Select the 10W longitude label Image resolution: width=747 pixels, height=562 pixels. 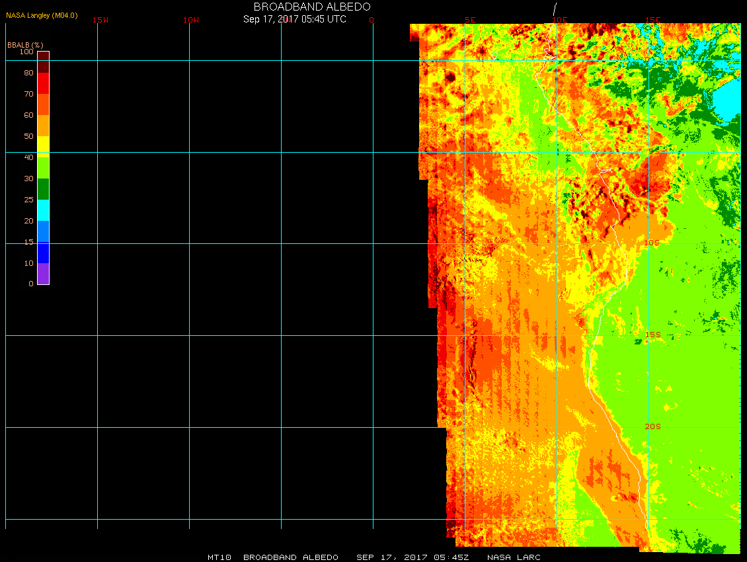[191, 20]
